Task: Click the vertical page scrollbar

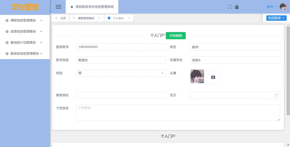Action: [288, 71]
